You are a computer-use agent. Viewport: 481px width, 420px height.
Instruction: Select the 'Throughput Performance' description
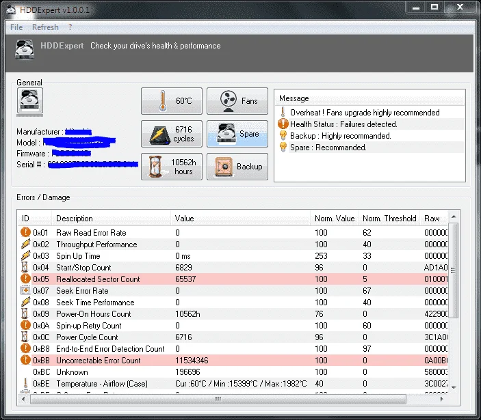pos(96,244)
